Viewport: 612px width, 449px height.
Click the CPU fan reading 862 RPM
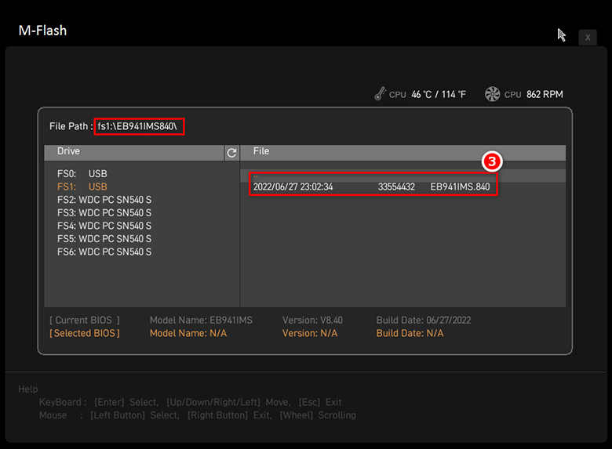click(545, 94)
